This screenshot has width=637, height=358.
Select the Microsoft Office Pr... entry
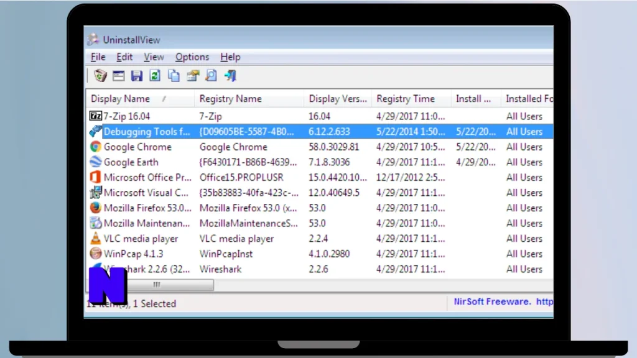[147, 177]
